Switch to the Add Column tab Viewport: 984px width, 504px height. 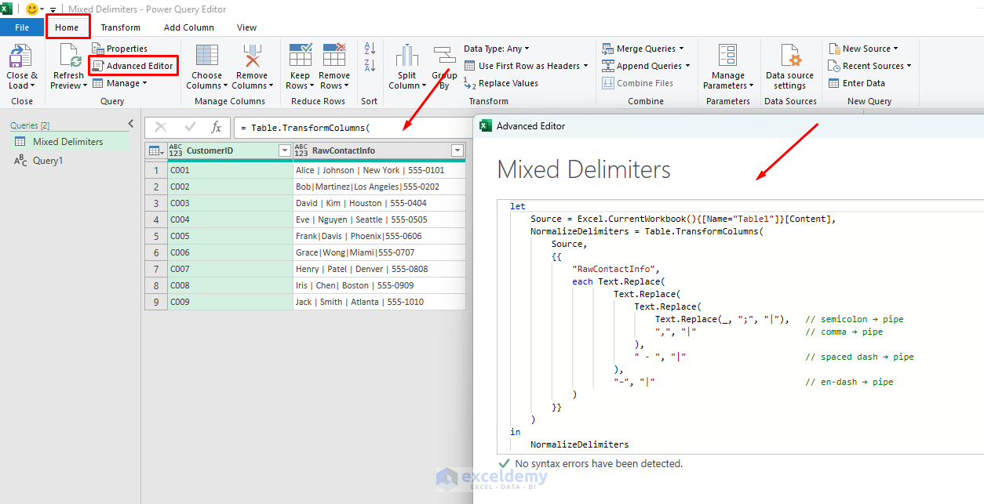(189, 27)
